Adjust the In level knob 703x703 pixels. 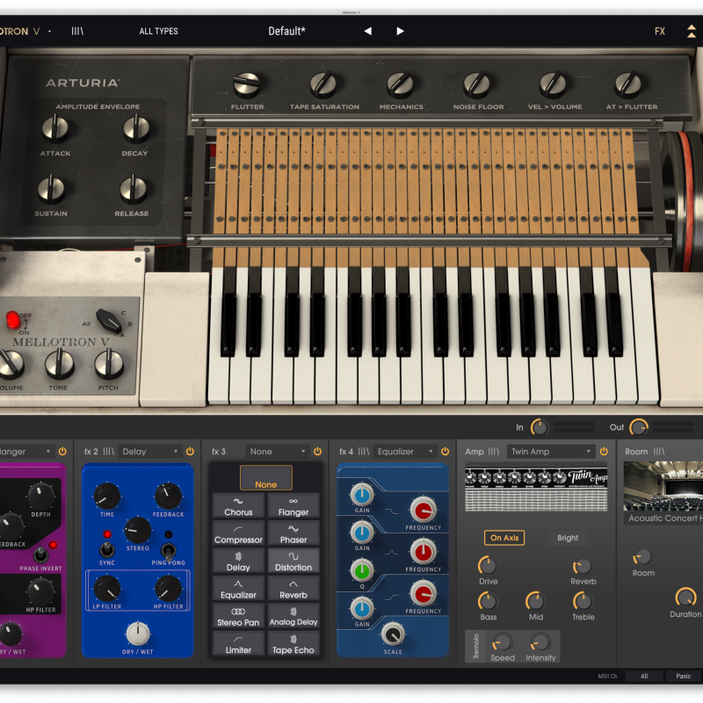(540, 427)
